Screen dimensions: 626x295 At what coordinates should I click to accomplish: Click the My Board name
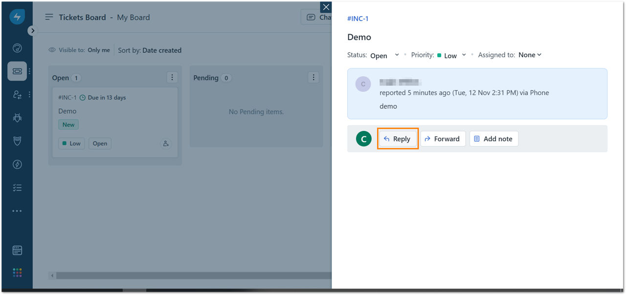134,17
